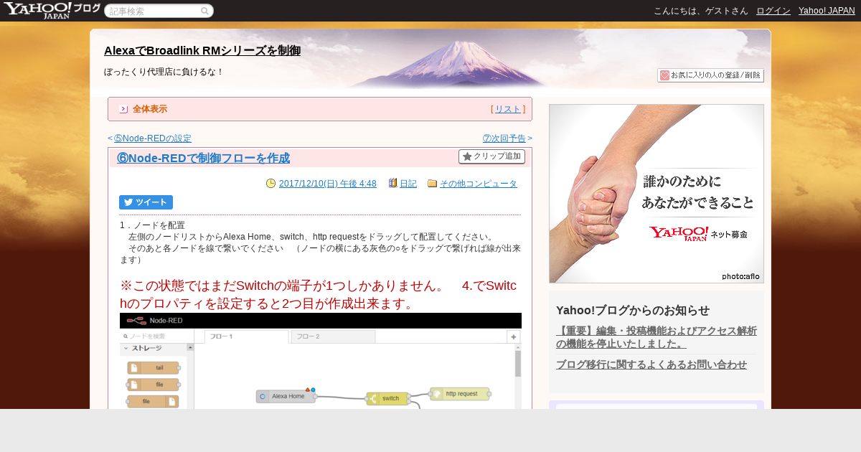Viewport: 861px width, 452px height.
Task: Open the その他コンピュータ category link
Action: point(479,184)
